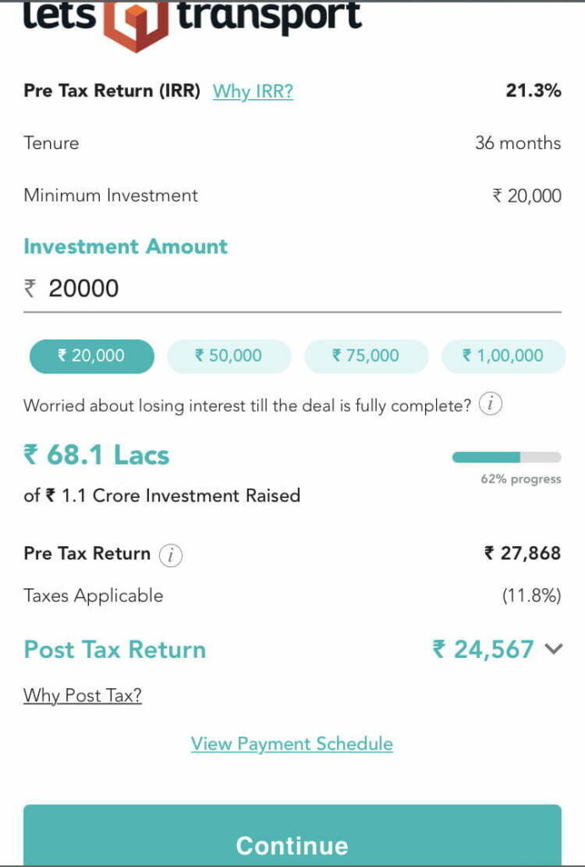Choose the ₹ 75,000 amount option
The image size is (585, 867).
tap(366, 356)
